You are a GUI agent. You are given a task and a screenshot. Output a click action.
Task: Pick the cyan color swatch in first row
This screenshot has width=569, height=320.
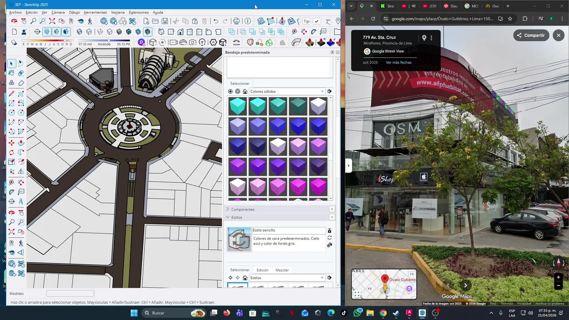pos(237,107)
